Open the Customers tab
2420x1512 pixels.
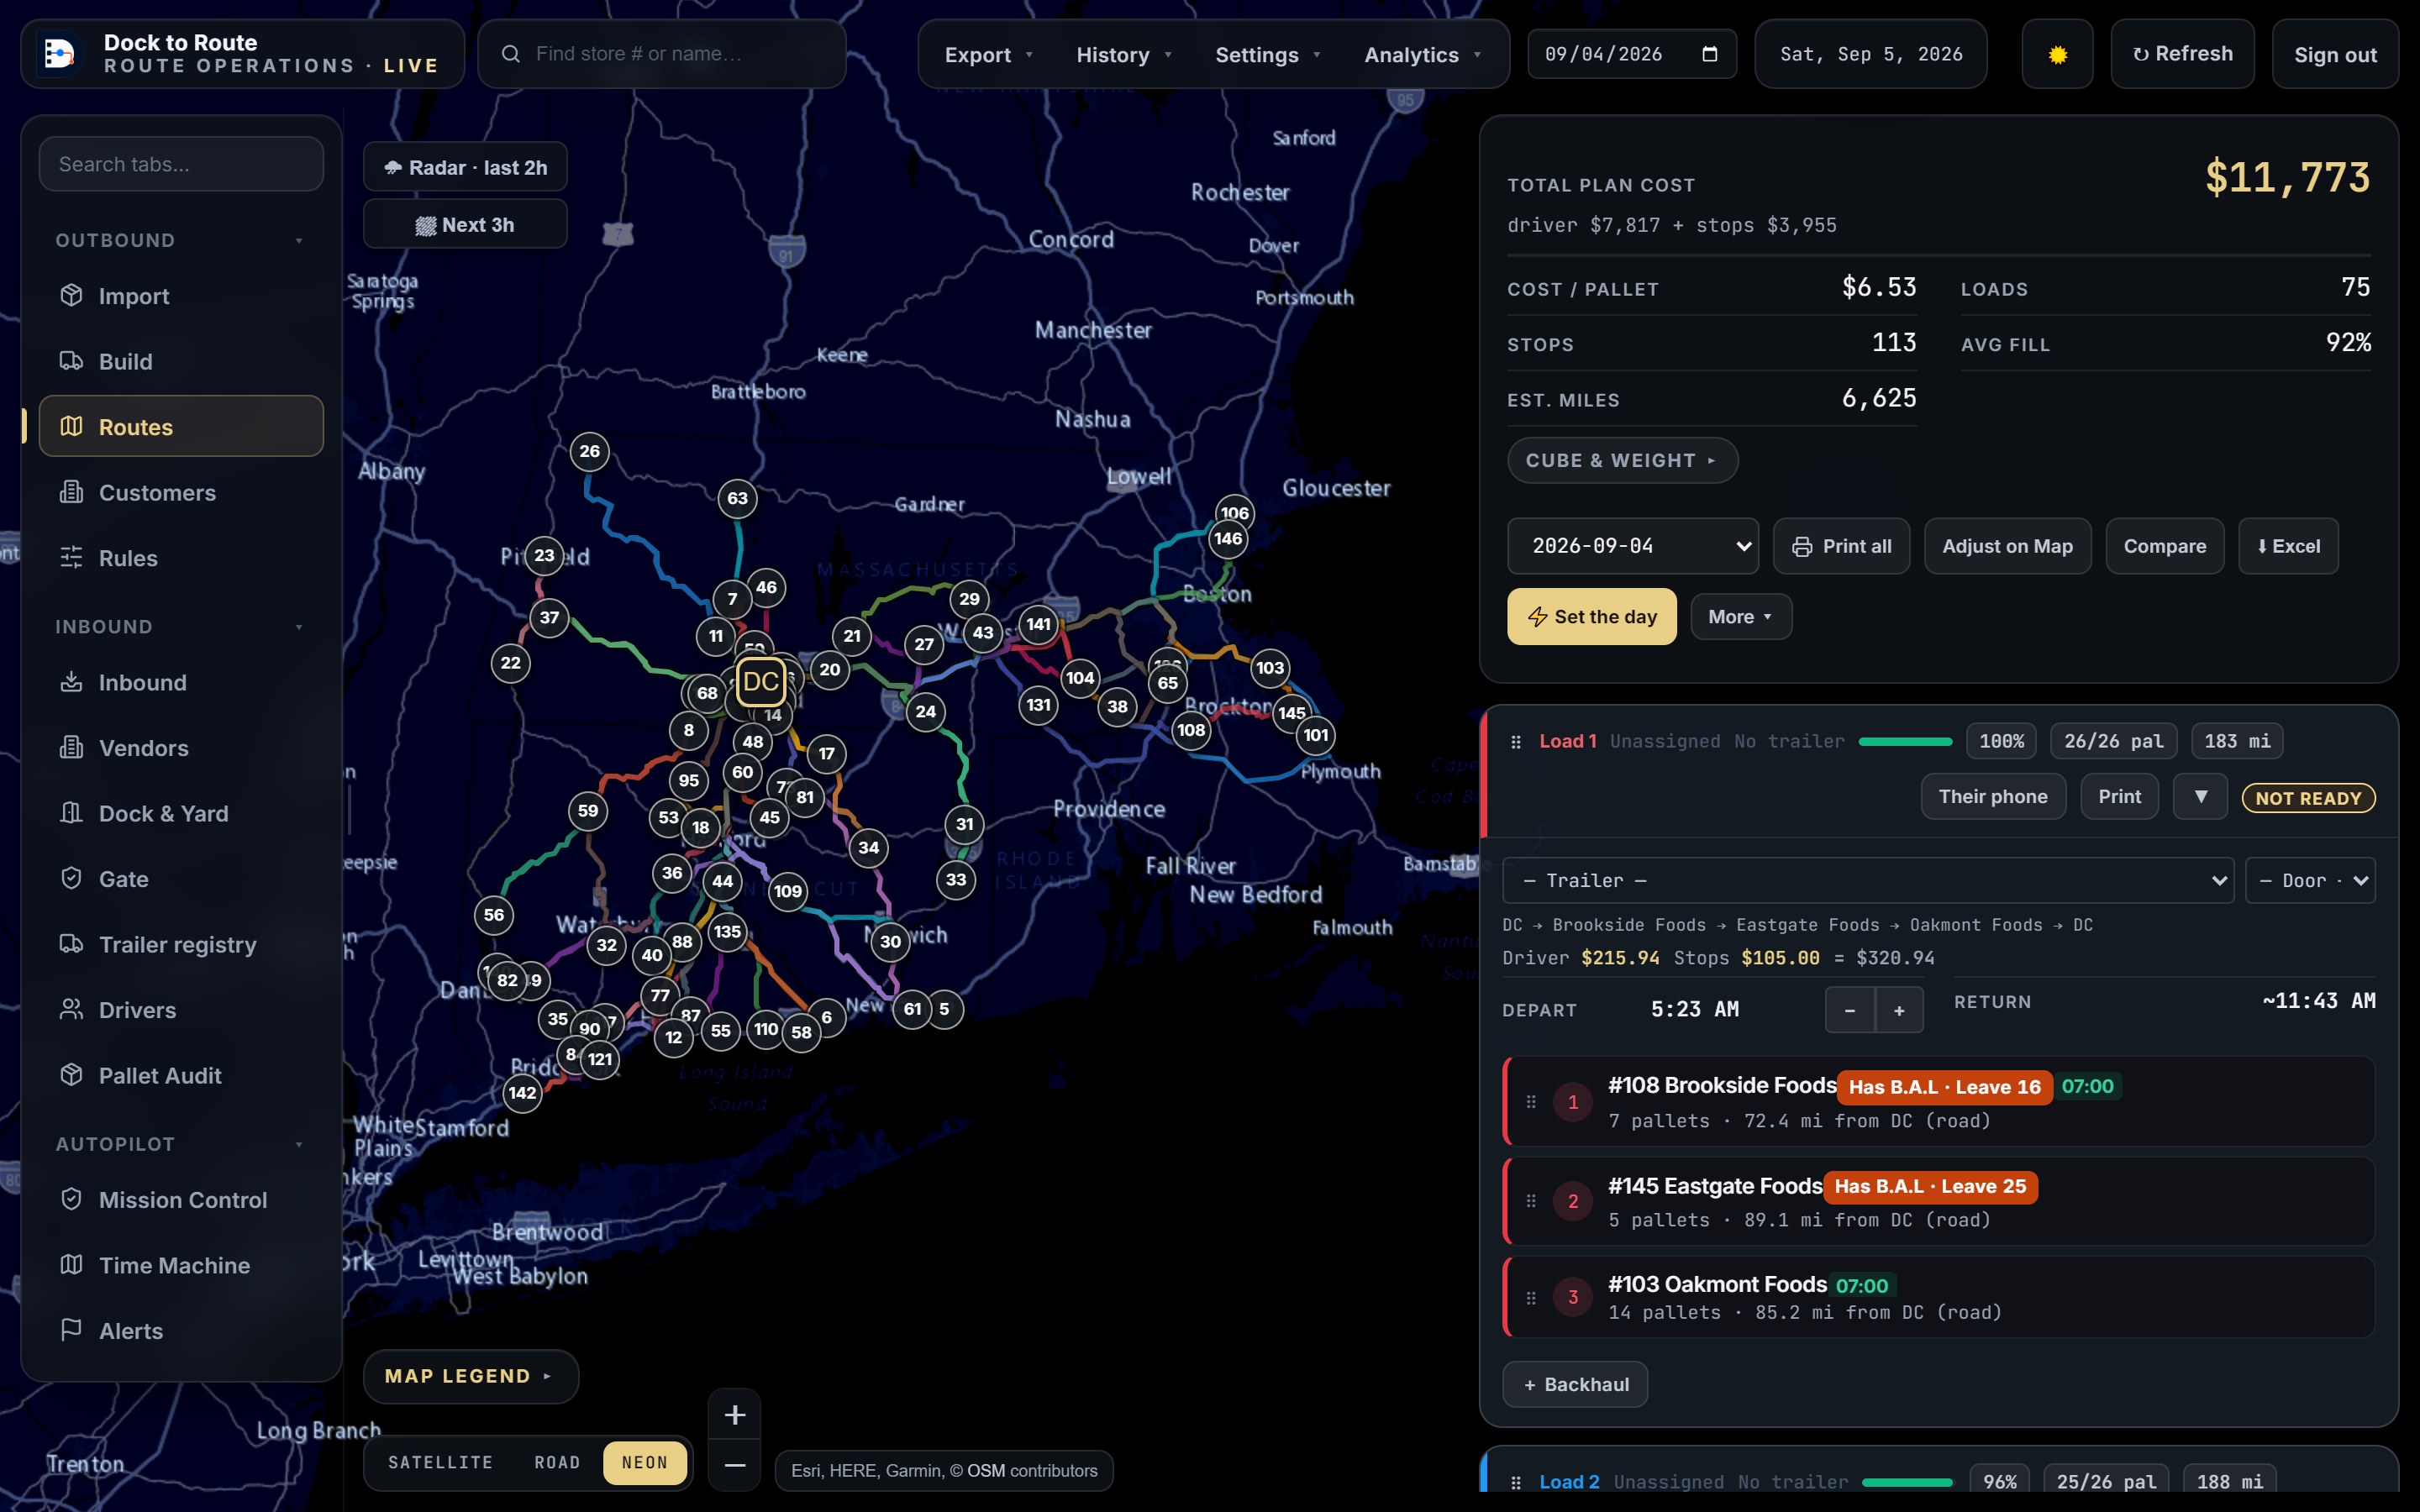click(x=181, y=492)
